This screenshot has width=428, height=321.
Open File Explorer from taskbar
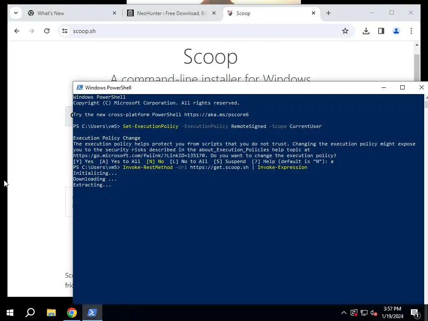pos(51,313)
